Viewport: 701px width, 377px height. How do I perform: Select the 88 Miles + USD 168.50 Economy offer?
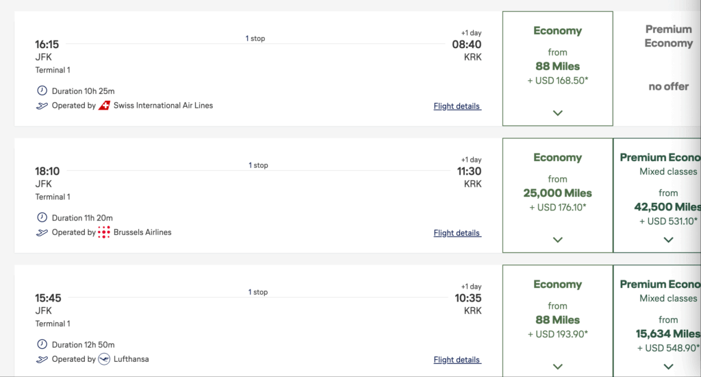click(x=557, y=69)
